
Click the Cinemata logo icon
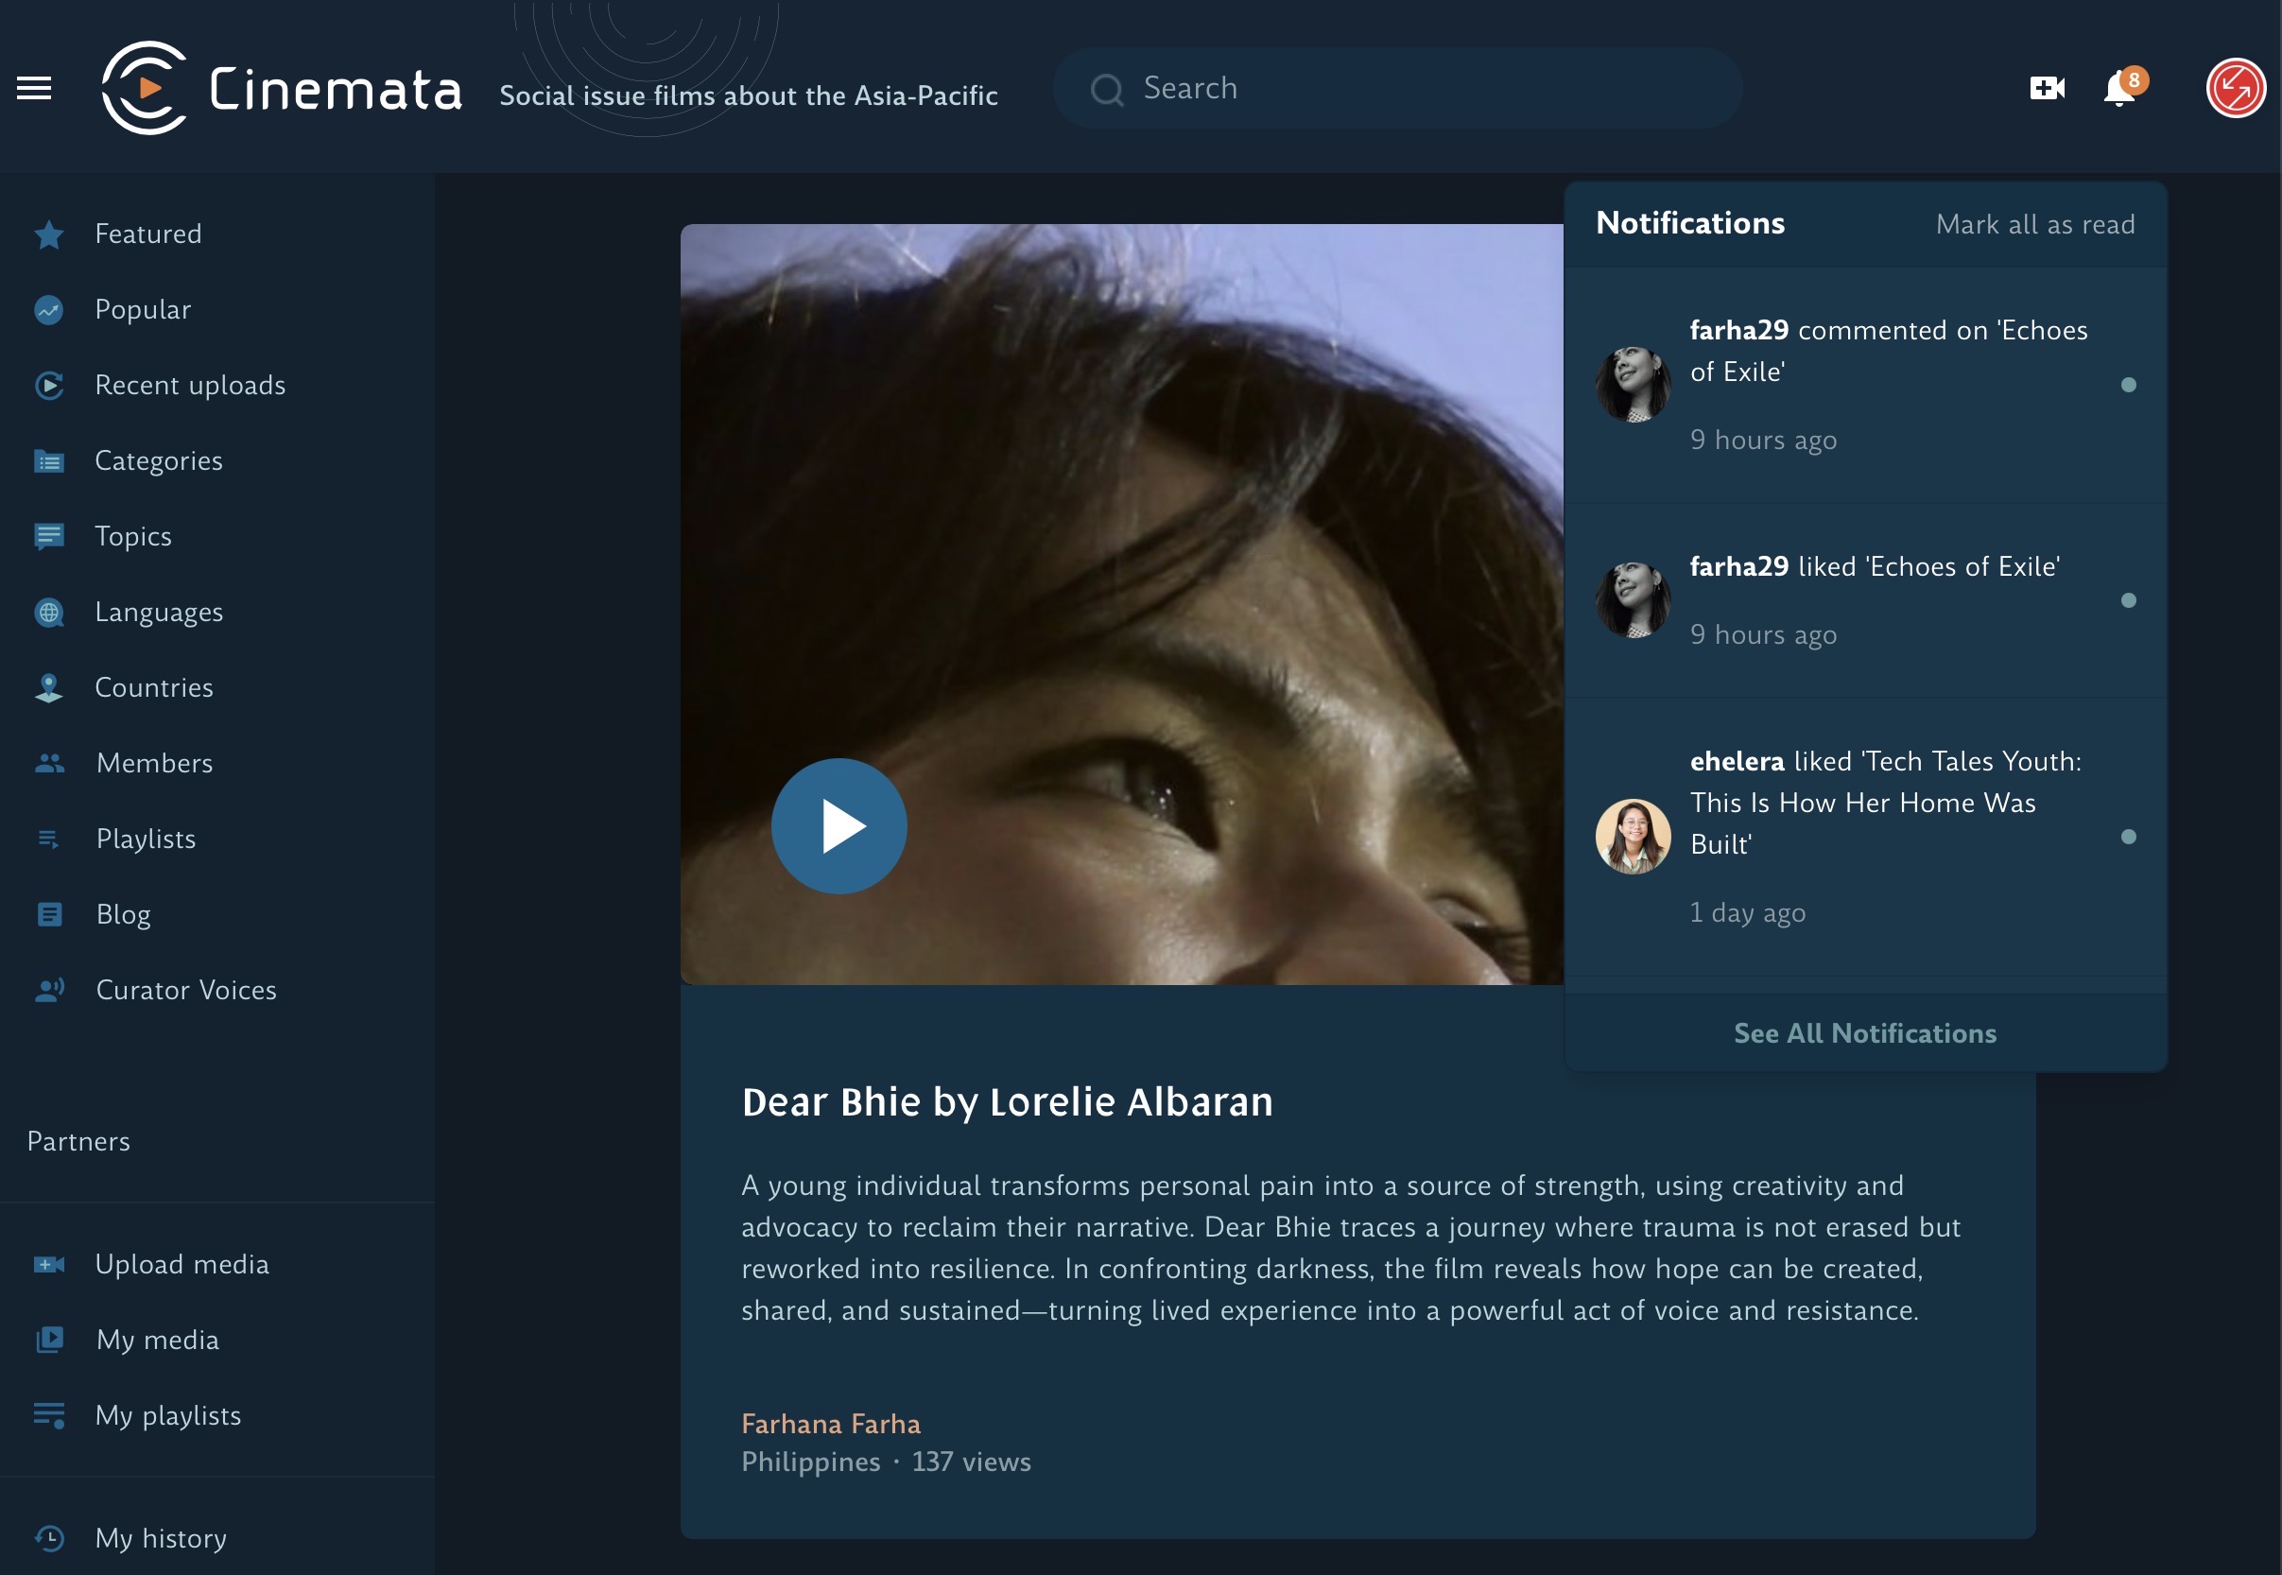(x=145, y=88)
